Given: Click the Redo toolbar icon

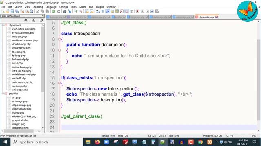Looking at the screenshot, I should click(x=58, y=11).
